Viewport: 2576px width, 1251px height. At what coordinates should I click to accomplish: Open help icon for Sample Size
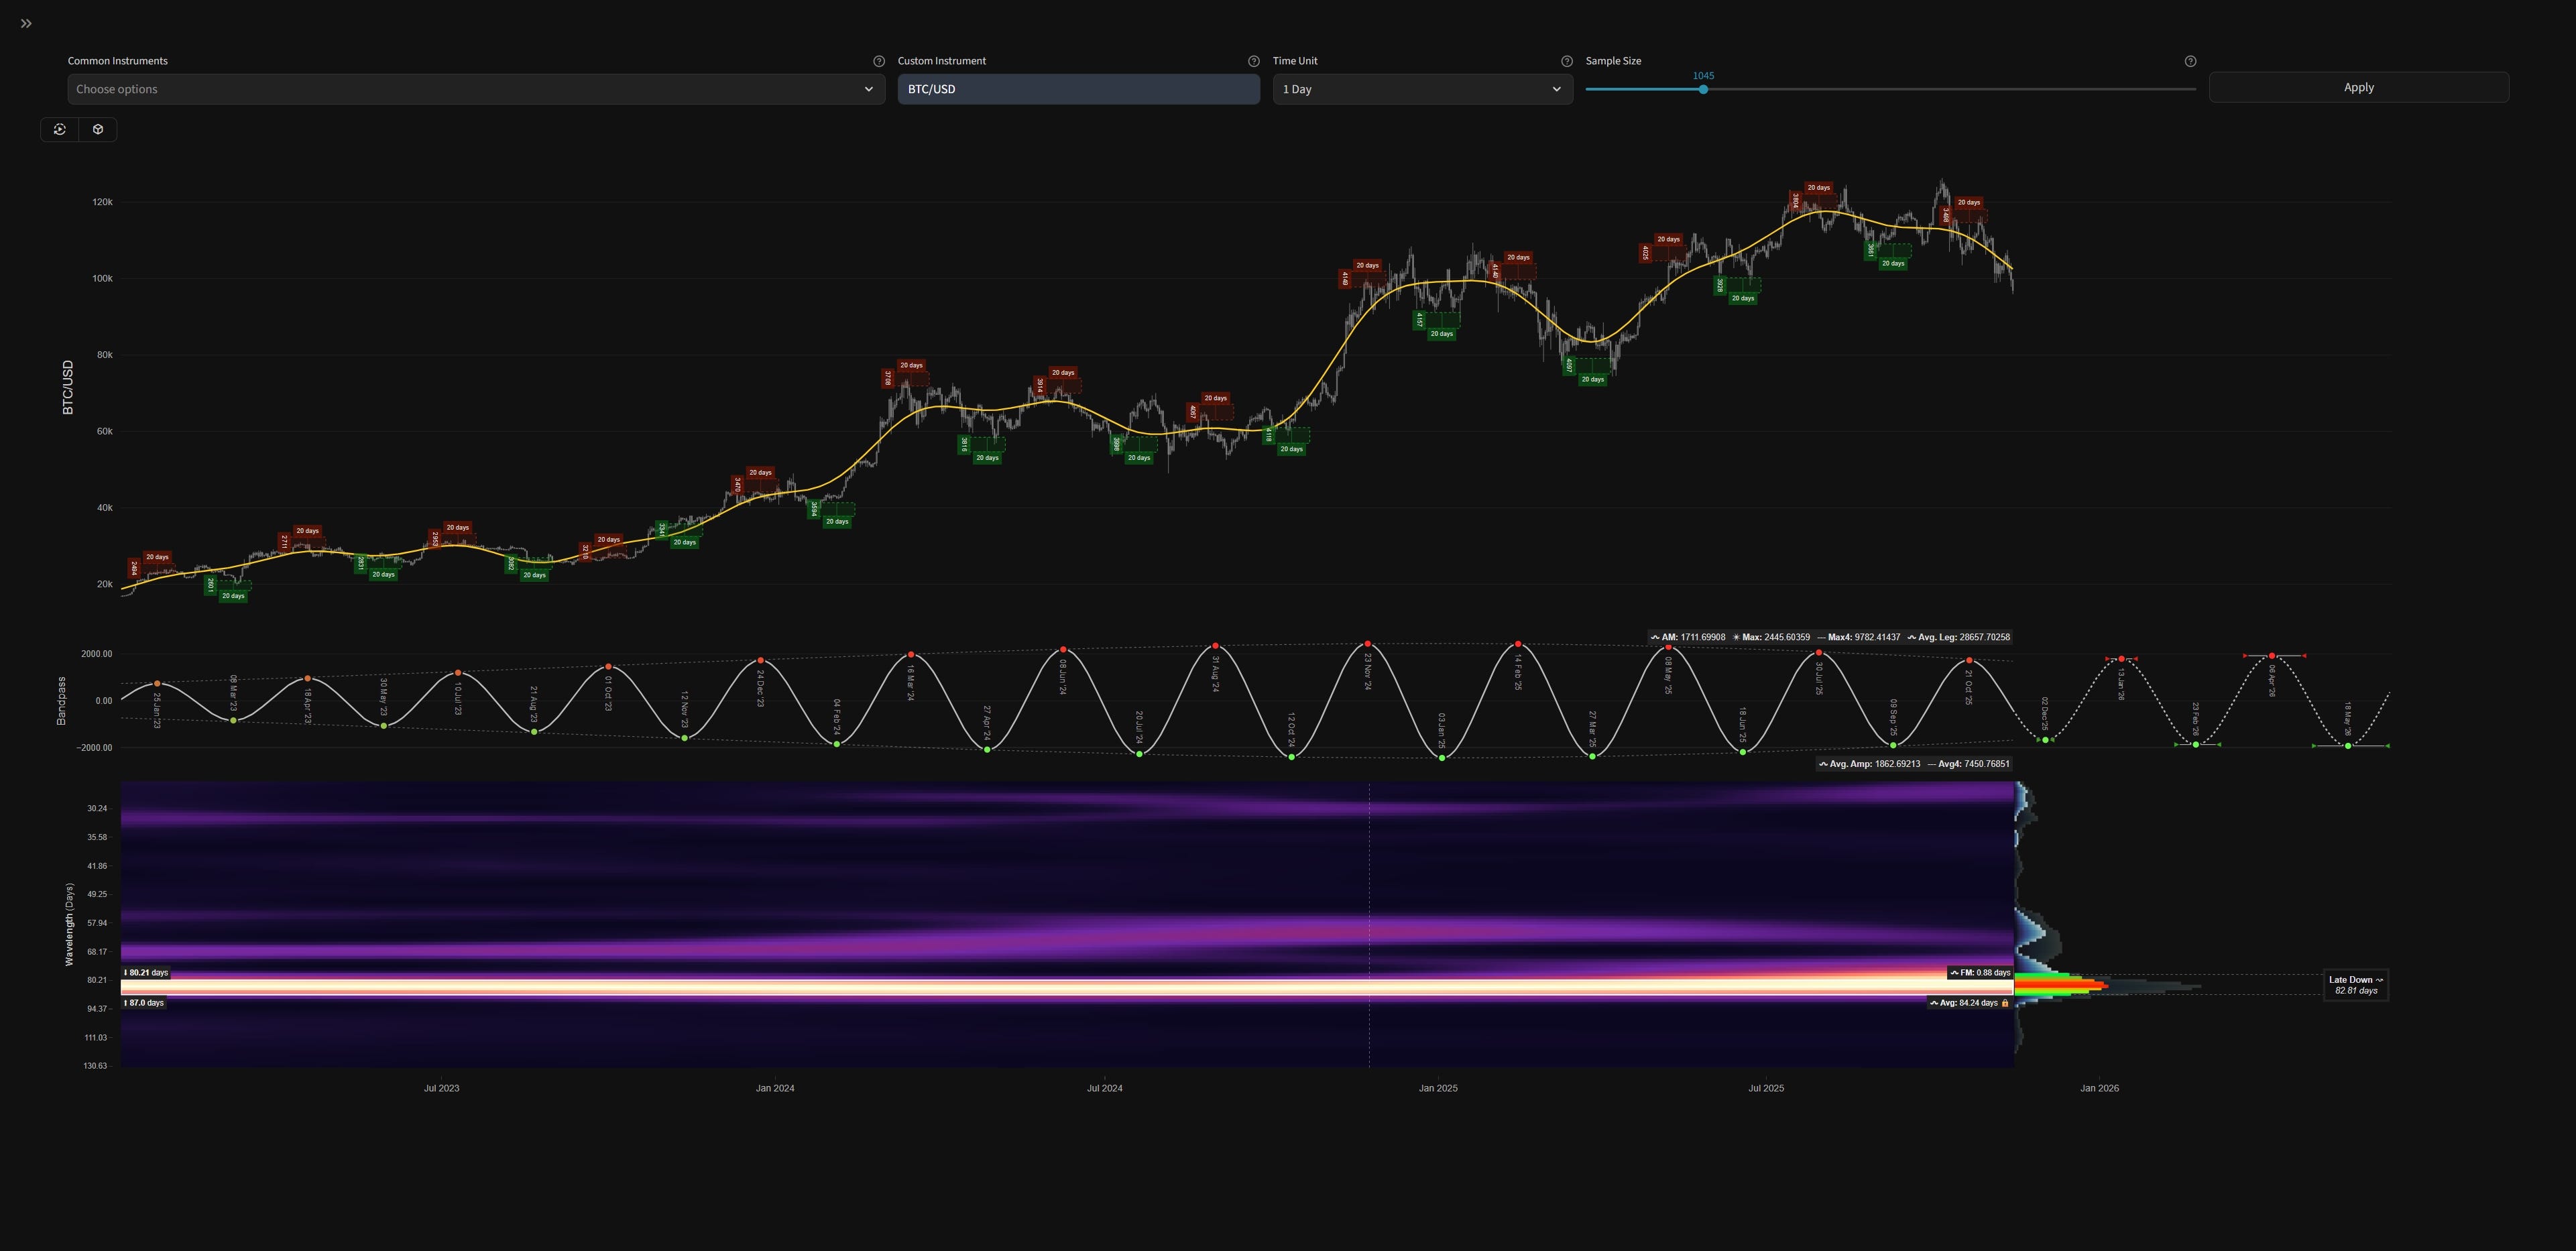click(2190, 61)
